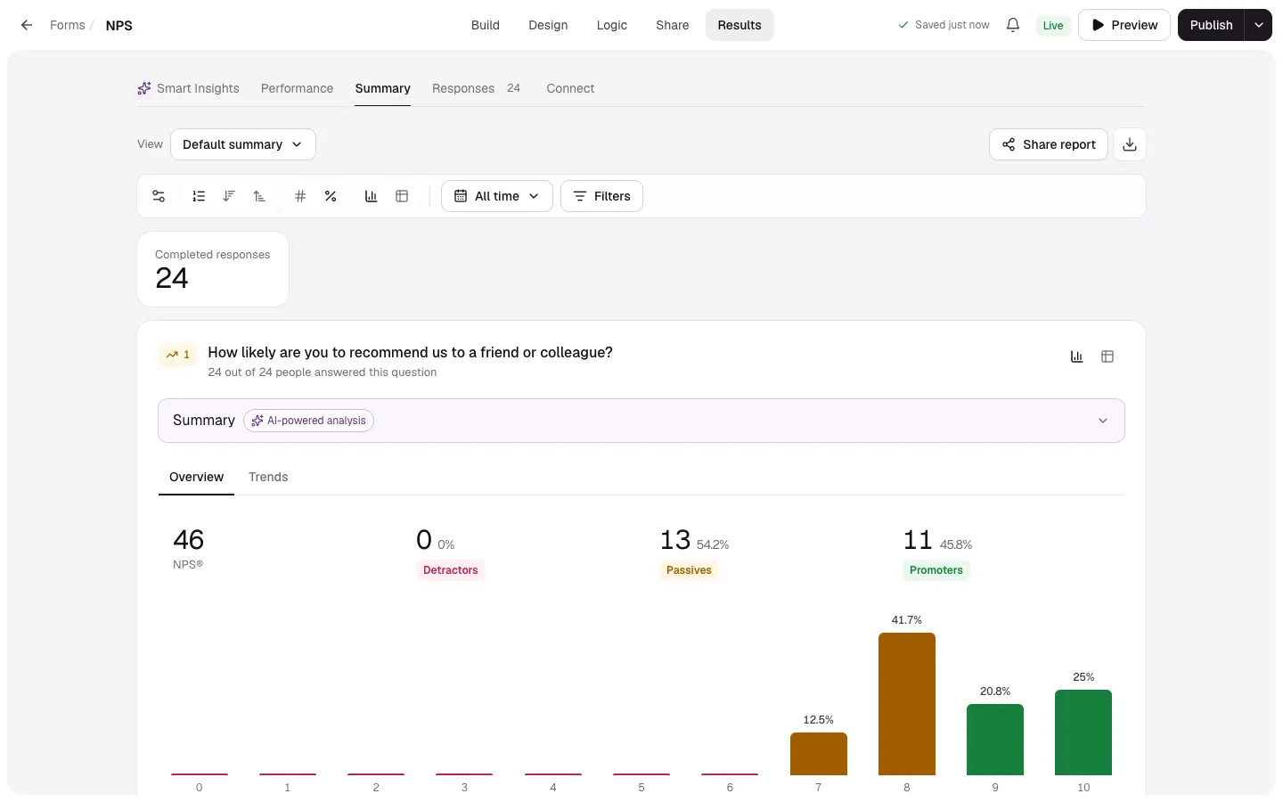
Task: Open the Publish options dropdown arrow
Action: click(1259, 25)
